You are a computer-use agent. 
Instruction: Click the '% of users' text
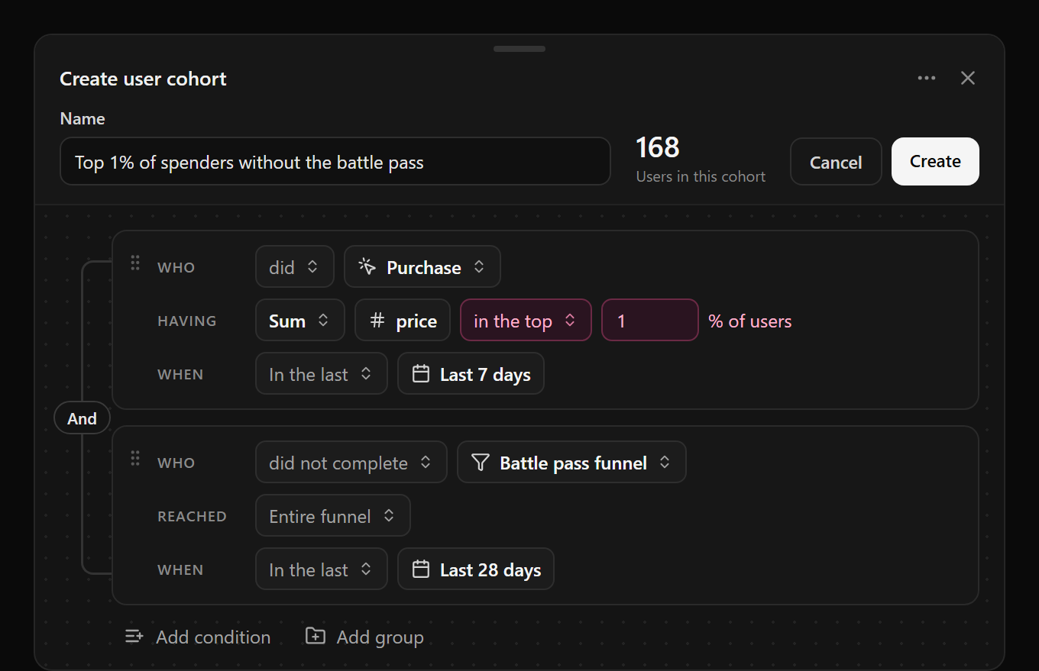(x=750, y=321)
